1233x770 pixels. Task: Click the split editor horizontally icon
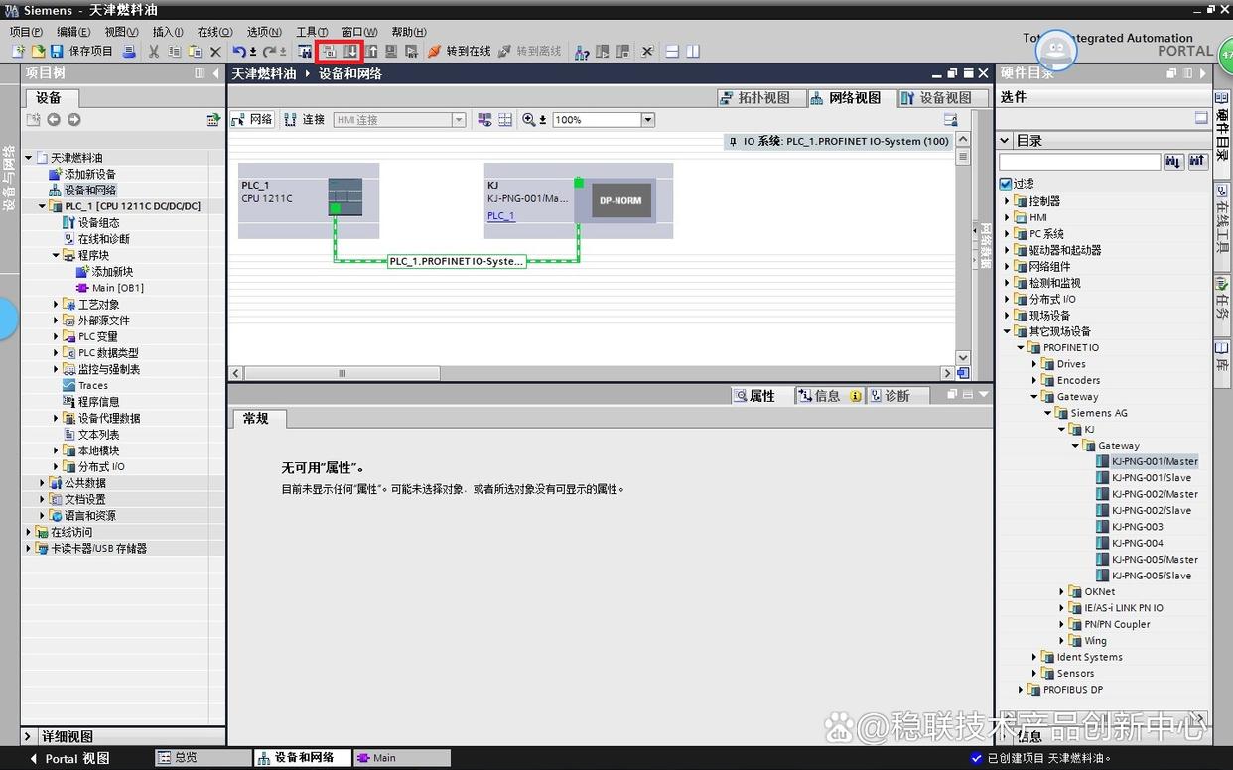(672, 52)
